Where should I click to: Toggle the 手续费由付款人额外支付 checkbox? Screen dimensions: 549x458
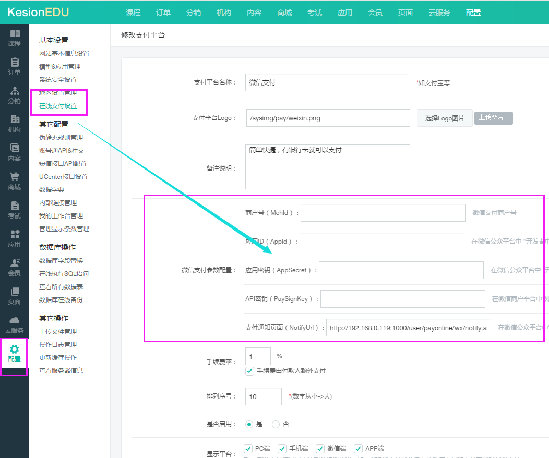point(249,371)
